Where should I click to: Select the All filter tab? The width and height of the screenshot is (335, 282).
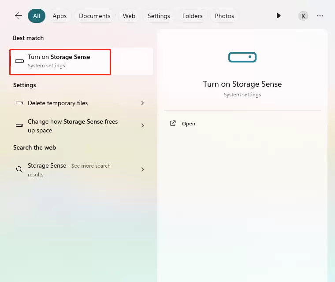tap(37, 16)
